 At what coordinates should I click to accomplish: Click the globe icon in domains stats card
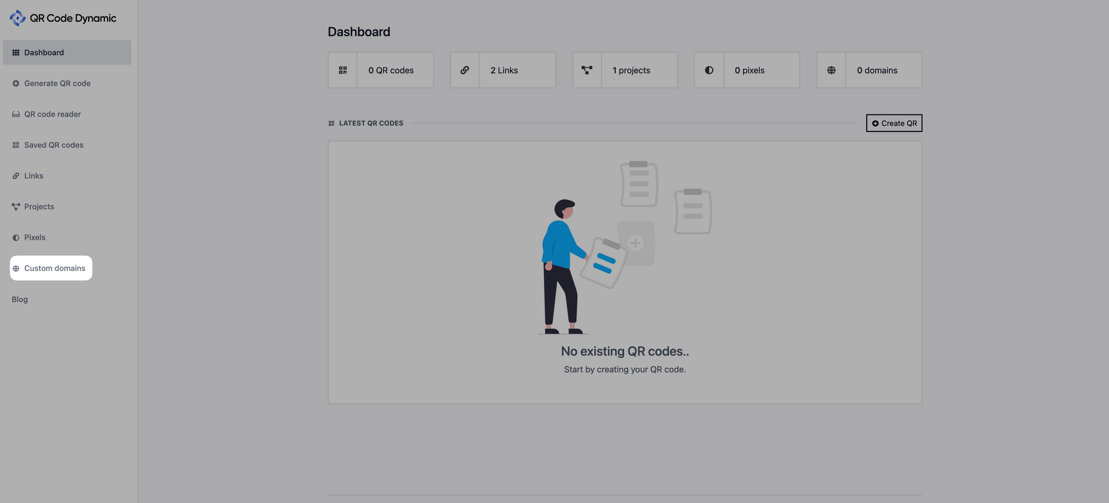click(x=831, y=70)
